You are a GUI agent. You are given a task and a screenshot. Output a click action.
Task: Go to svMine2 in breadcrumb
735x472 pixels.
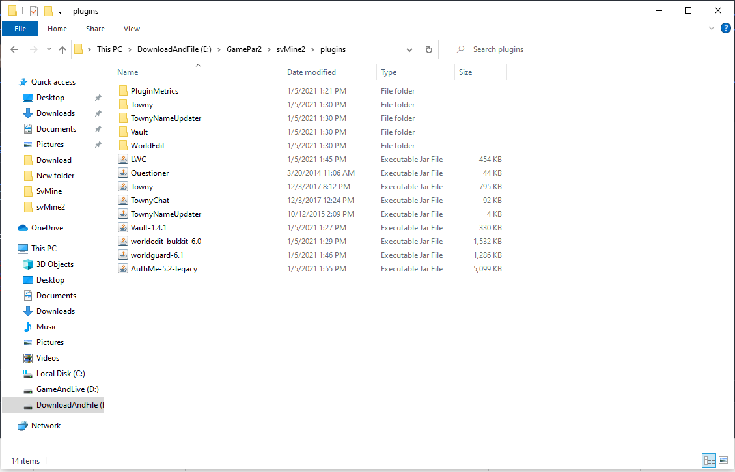coord(290,49)
